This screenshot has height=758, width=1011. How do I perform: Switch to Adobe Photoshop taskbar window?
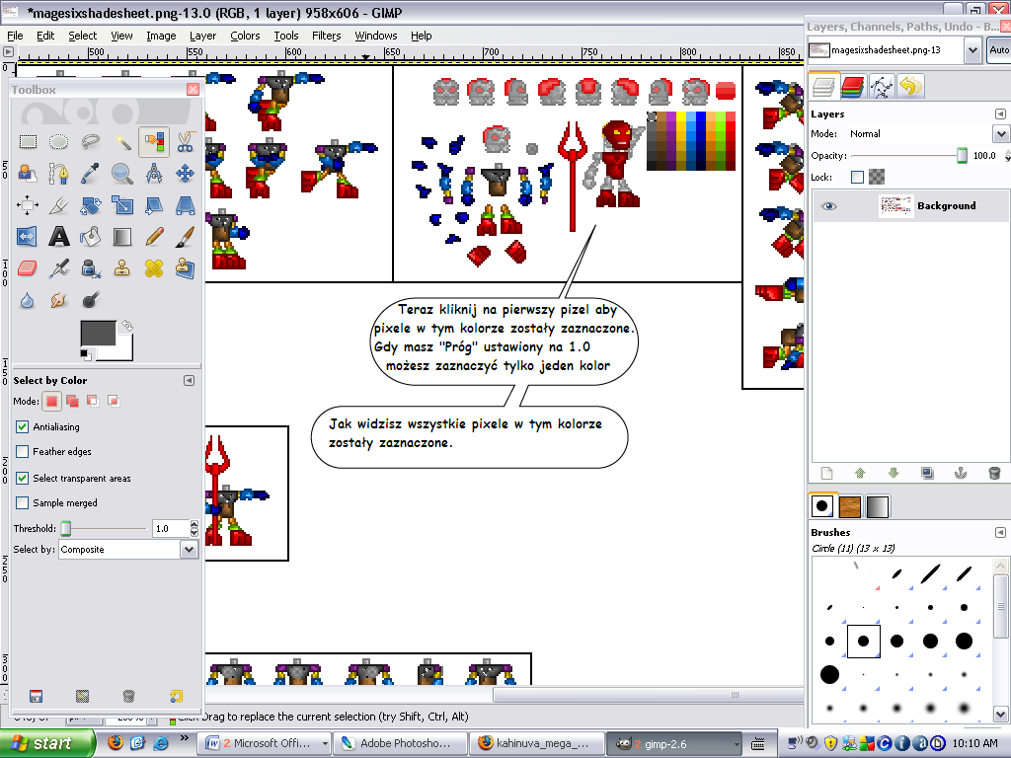pyautogui.click(x=401, y=744)
